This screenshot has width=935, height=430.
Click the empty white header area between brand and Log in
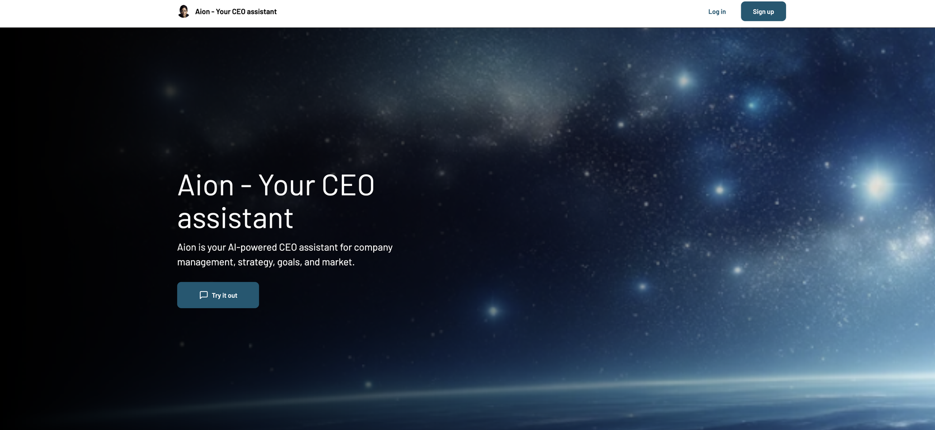click(x=492, y=13)
